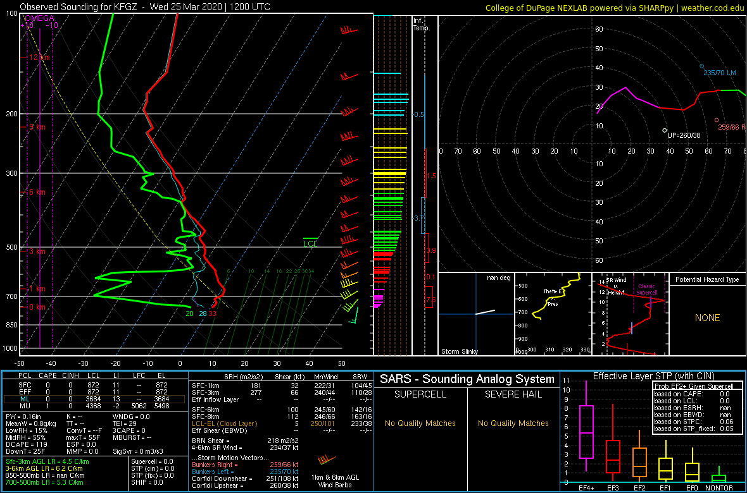Viewport: 747px width, 493px height.
Task: Select the EFF parcel row
Action: pos(94,392)
